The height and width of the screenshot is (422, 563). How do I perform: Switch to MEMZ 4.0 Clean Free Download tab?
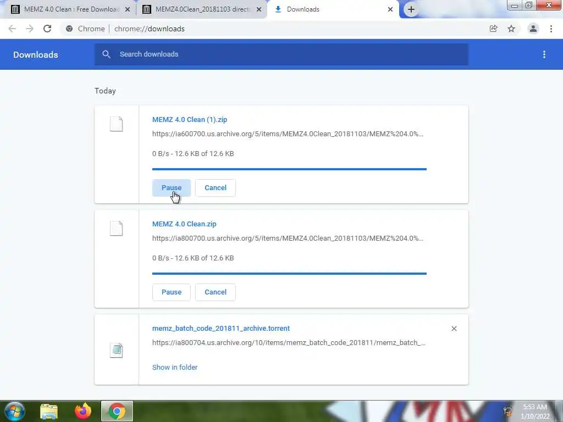point(70,9)
